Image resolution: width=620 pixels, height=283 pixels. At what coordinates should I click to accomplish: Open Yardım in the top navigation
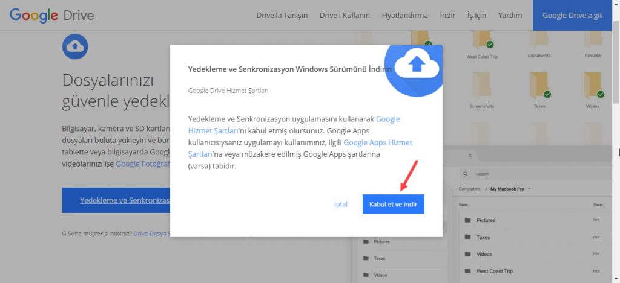tap(510, 15)
